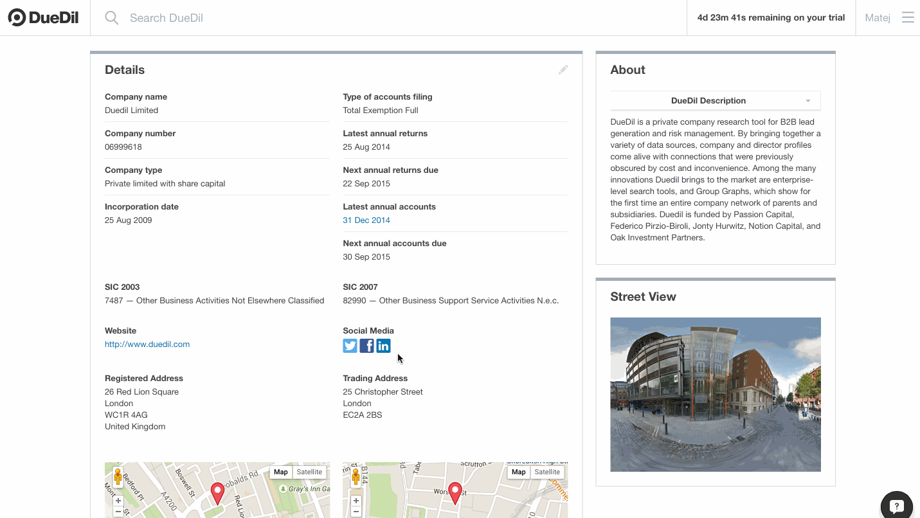920x518 pixels.
Task: Click red pin on trading address map
Action: pos(455,493)
